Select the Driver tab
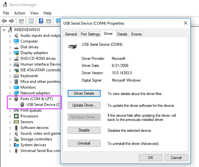The image size is (199, 167). pyautogui.click(x=108, y=34)
